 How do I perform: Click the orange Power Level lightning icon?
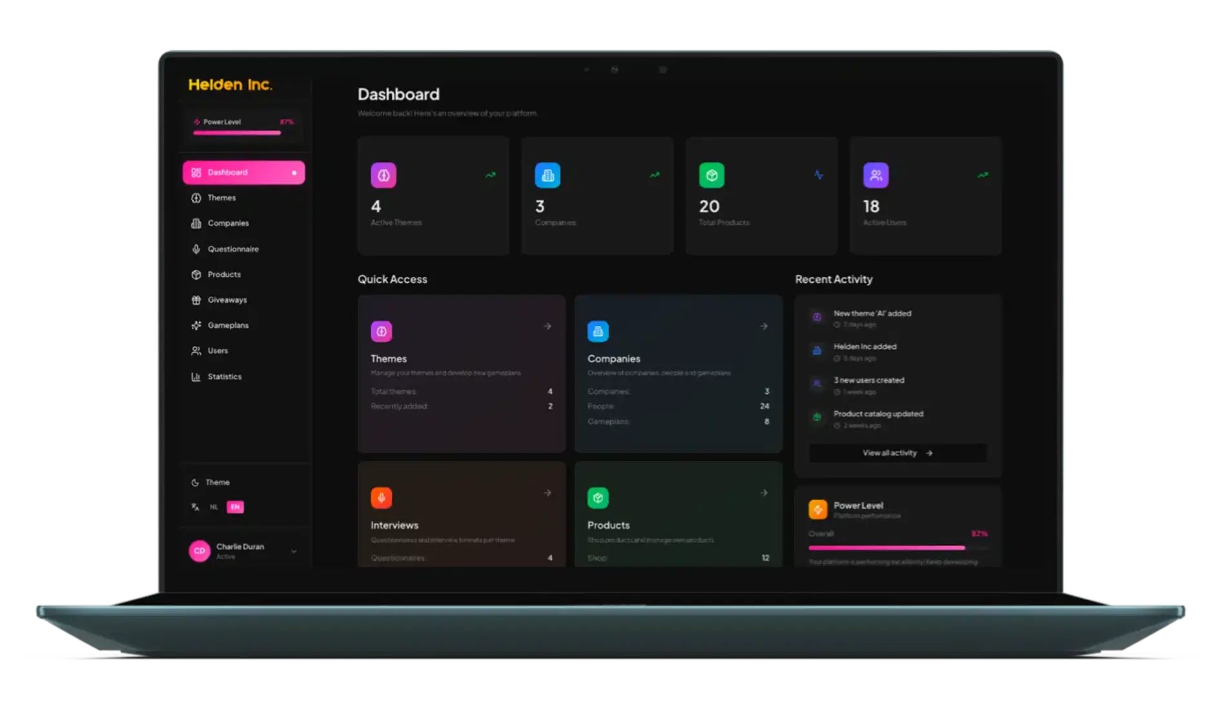click(x=817, y=509)
